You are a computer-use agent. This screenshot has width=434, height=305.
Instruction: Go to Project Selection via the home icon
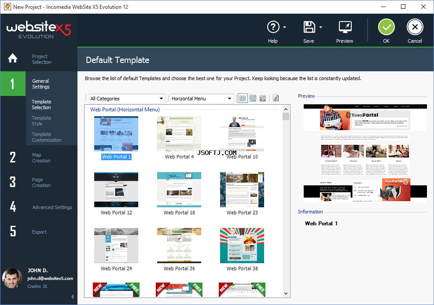pyautogui.click(x=13, y=59)
